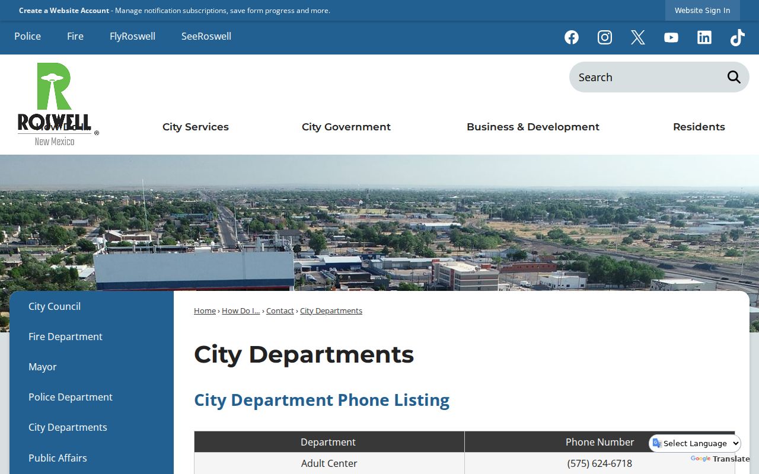Go to the Police link in top bar

tap(28, 36)
